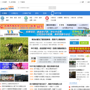90x90 pixels.
Task: Select the 24小时热点 tab
Action: point(73,83)
